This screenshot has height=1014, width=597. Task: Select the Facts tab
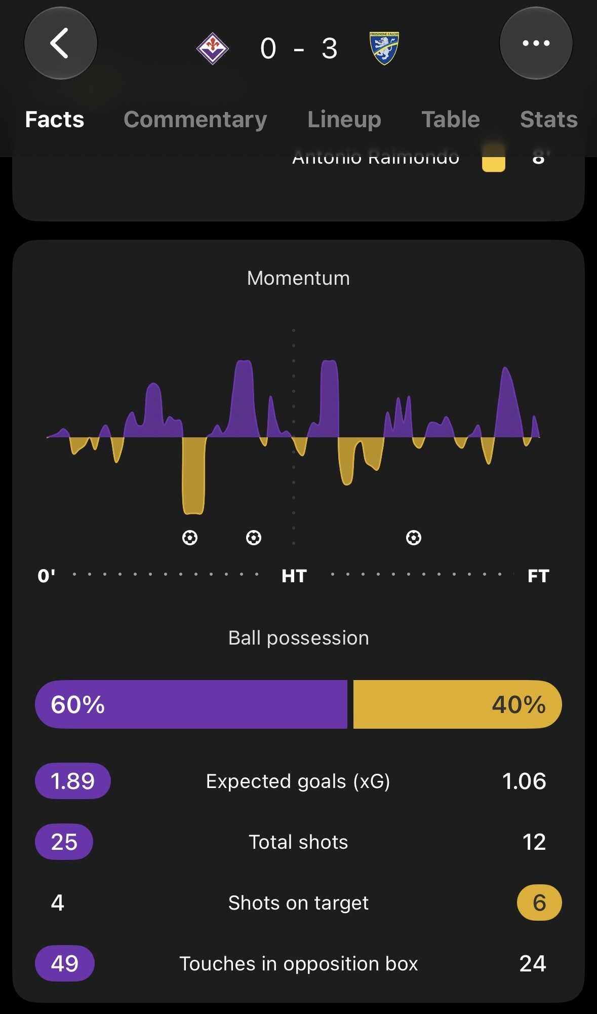click(x=55, y=120)
